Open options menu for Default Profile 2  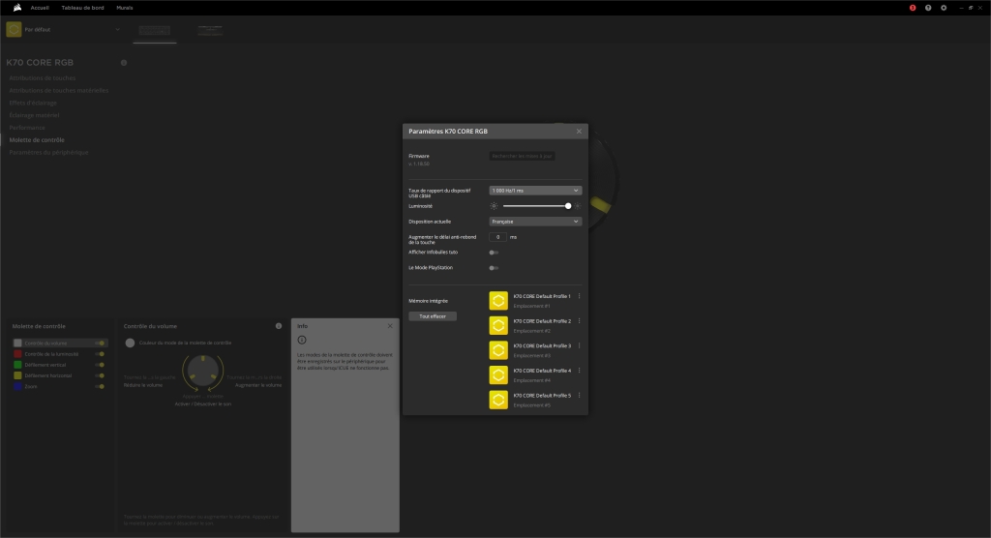coord(579,320)
